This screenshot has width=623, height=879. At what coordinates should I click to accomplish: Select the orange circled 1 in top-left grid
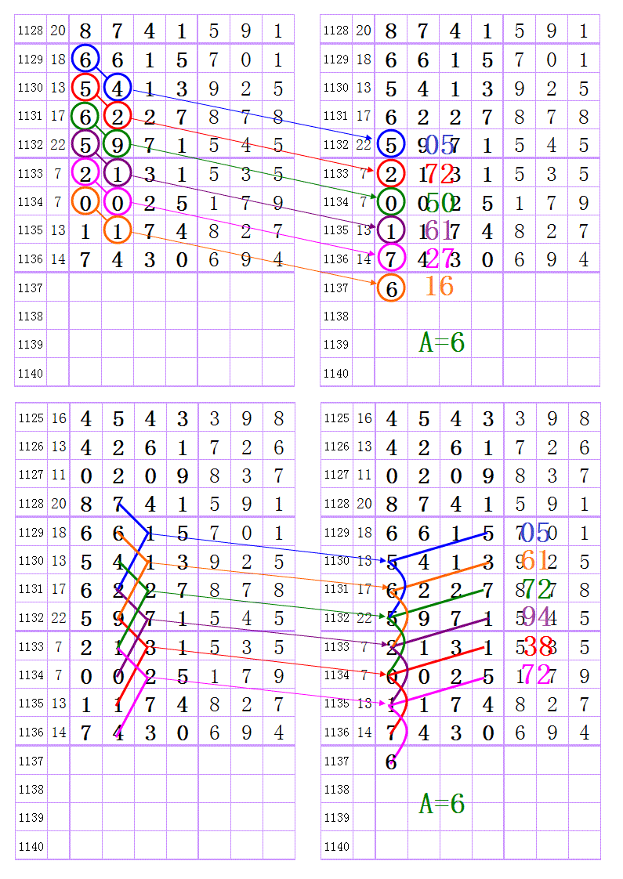(x=117, y=231)
